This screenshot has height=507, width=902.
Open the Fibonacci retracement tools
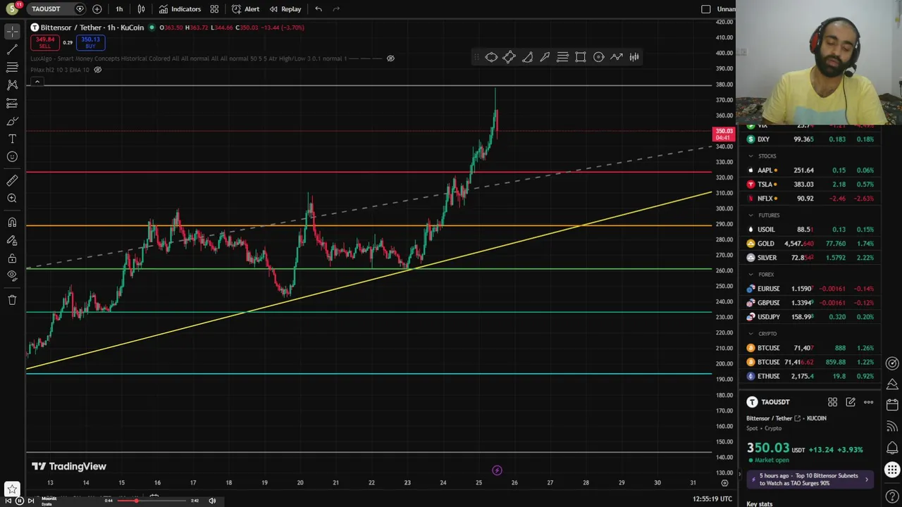click(x=12, y=67)
